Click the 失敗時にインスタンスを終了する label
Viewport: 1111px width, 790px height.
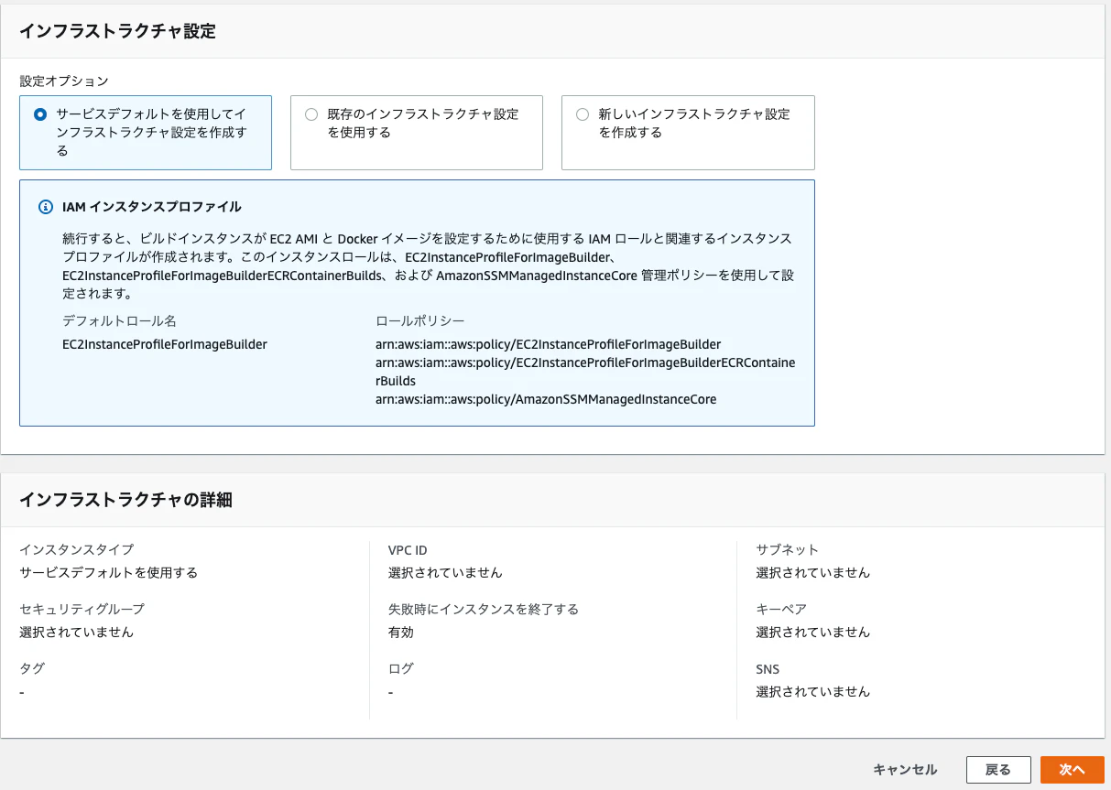(x=484, y=609)
